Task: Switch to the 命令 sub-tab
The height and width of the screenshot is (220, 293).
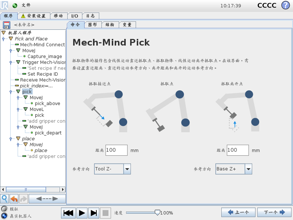Action: tap(75, 25)
